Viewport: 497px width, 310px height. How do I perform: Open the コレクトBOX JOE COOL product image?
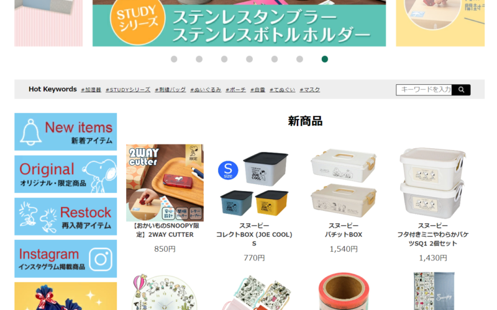(254, 183)
